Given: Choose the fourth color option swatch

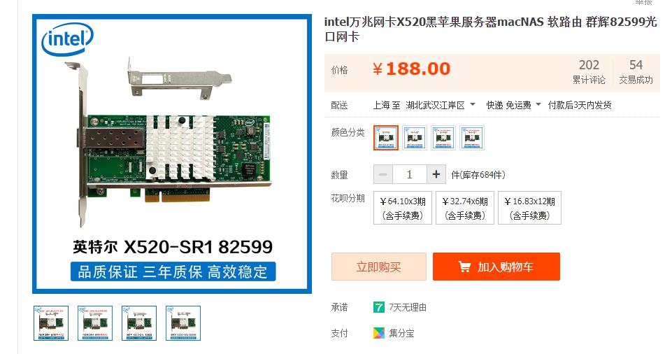Looking at the screenshot, I should point(471,138).
